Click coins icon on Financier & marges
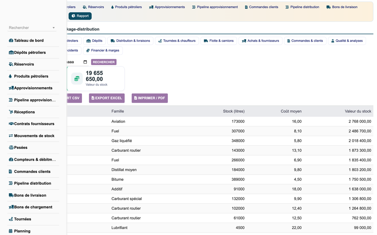The image size is (377, 235). (88, 50)
